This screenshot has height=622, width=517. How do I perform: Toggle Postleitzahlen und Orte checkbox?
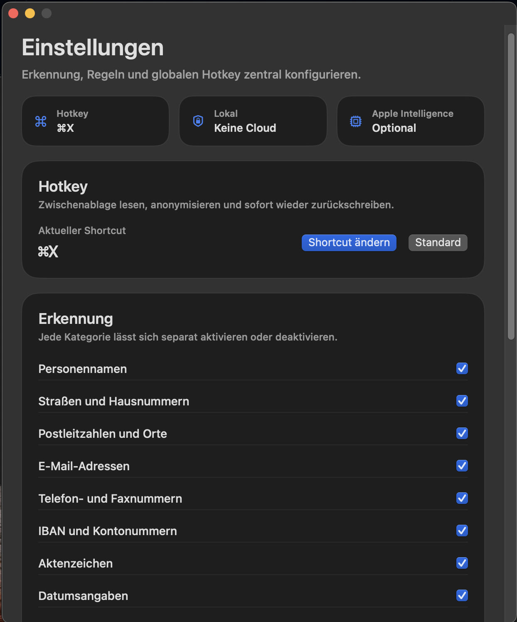(462, 433)
